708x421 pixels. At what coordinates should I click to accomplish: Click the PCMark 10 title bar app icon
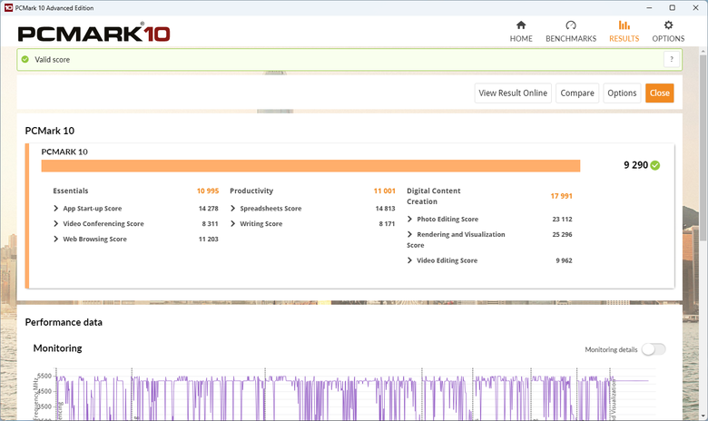point(8,7)
